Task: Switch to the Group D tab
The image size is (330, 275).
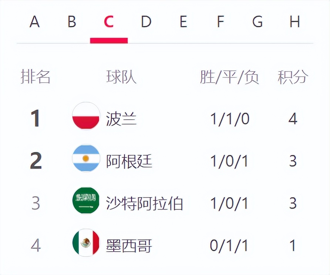Action: pyautogui.click(x=146, y=23)
